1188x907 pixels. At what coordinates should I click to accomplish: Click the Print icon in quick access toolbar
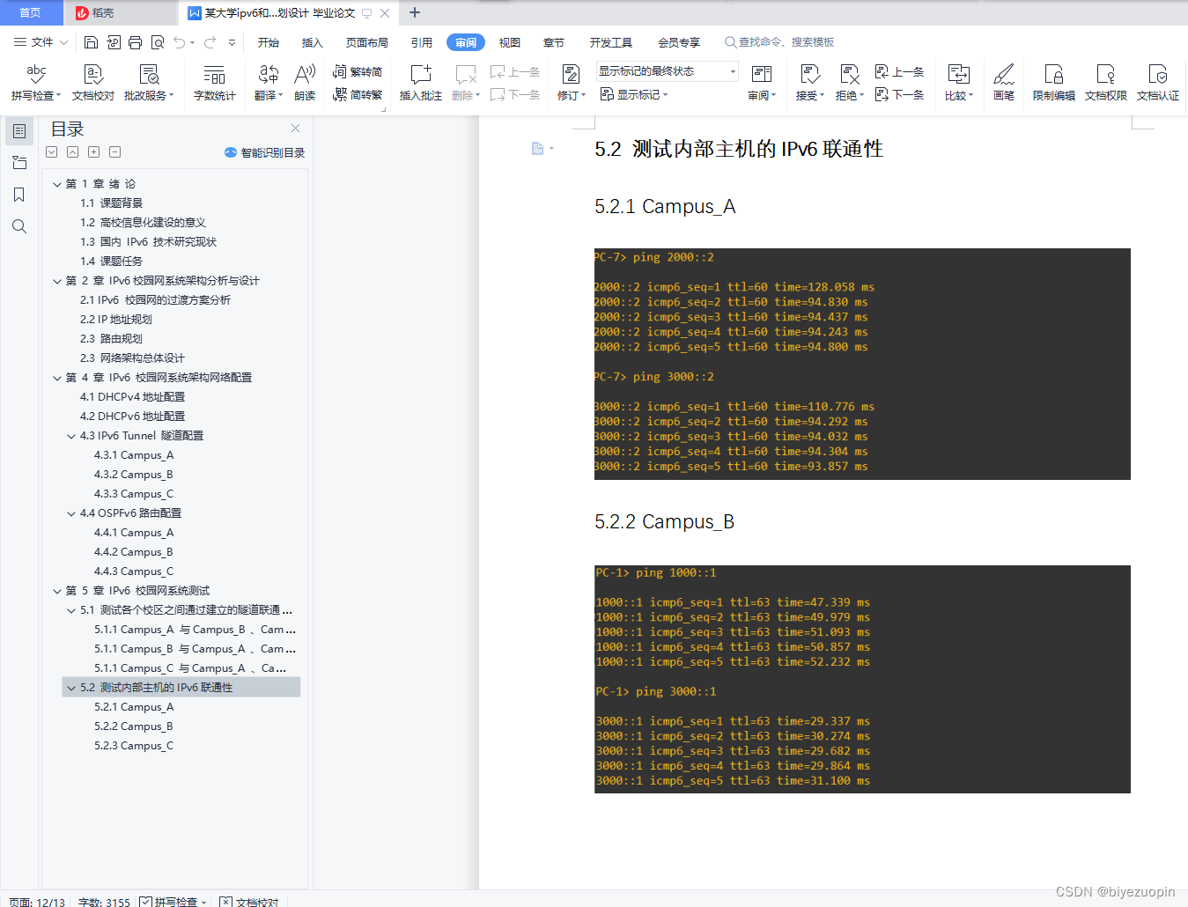tap(135, 42)
